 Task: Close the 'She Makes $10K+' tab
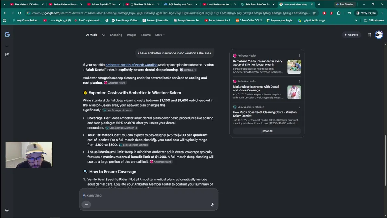tap(43, 5)
